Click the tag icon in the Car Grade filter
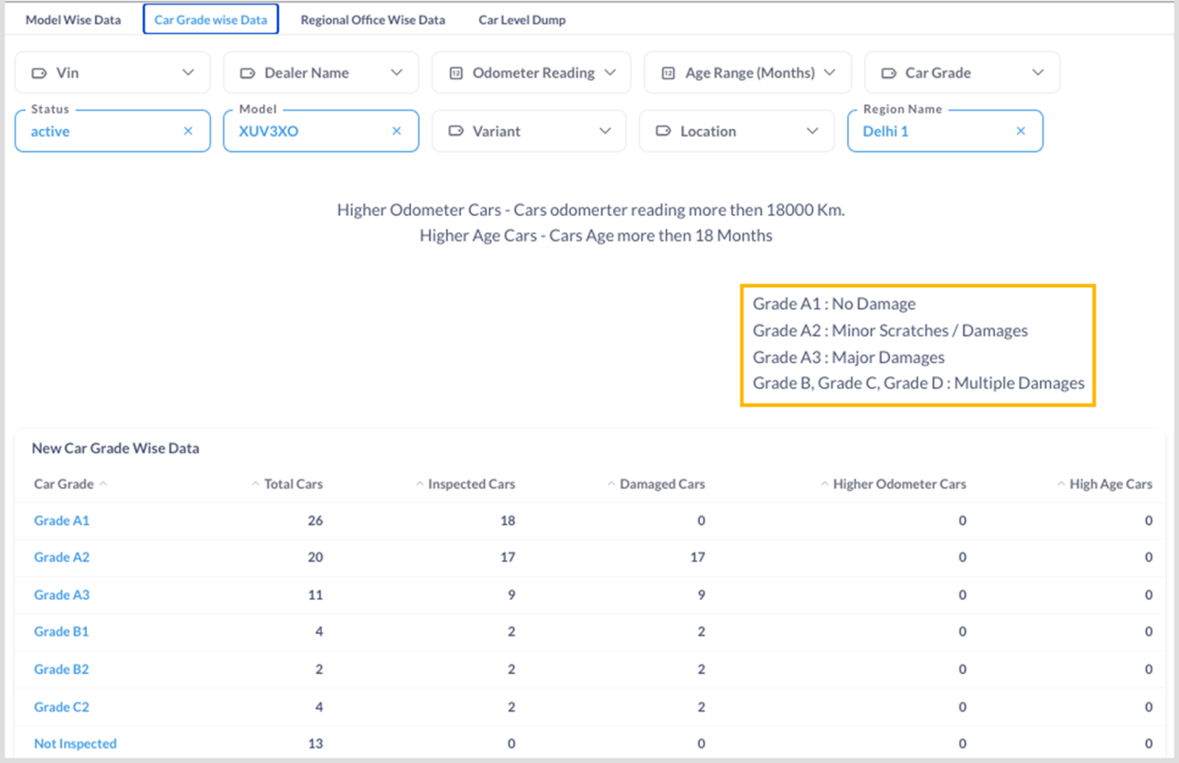The image size is (1179, 763). (889, 72)
